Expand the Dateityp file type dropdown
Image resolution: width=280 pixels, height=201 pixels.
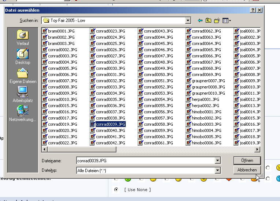point(218,170)
